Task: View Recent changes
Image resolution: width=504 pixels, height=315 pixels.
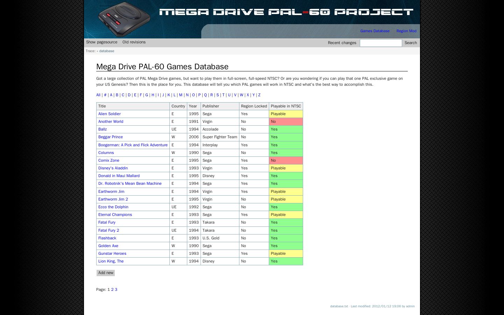Action: tap(342, 43)
